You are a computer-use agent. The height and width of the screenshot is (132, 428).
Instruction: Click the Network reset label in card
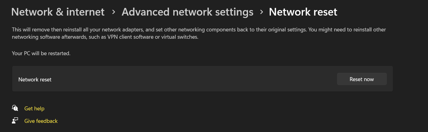(35, 80)
